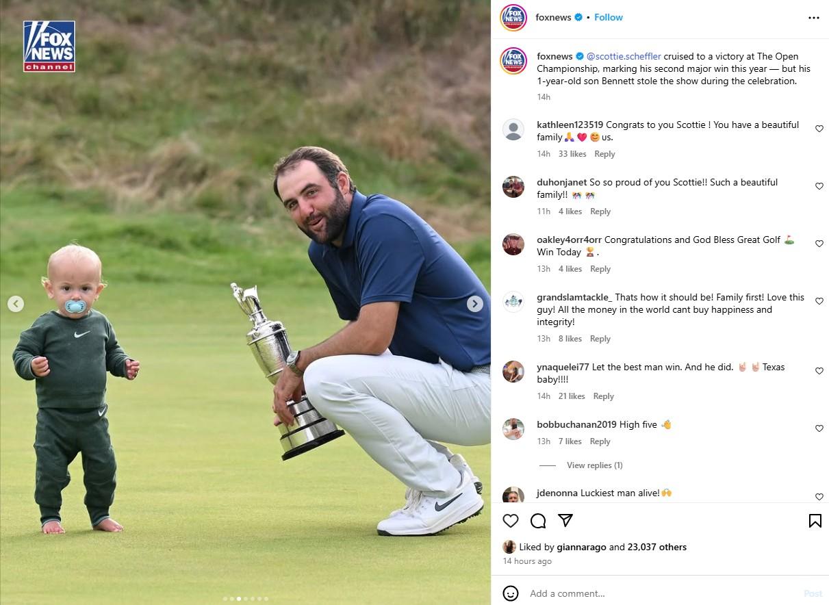Go to next photo with right arrow
The width and height of the screenshot is (829, 605).
point(475,304)
